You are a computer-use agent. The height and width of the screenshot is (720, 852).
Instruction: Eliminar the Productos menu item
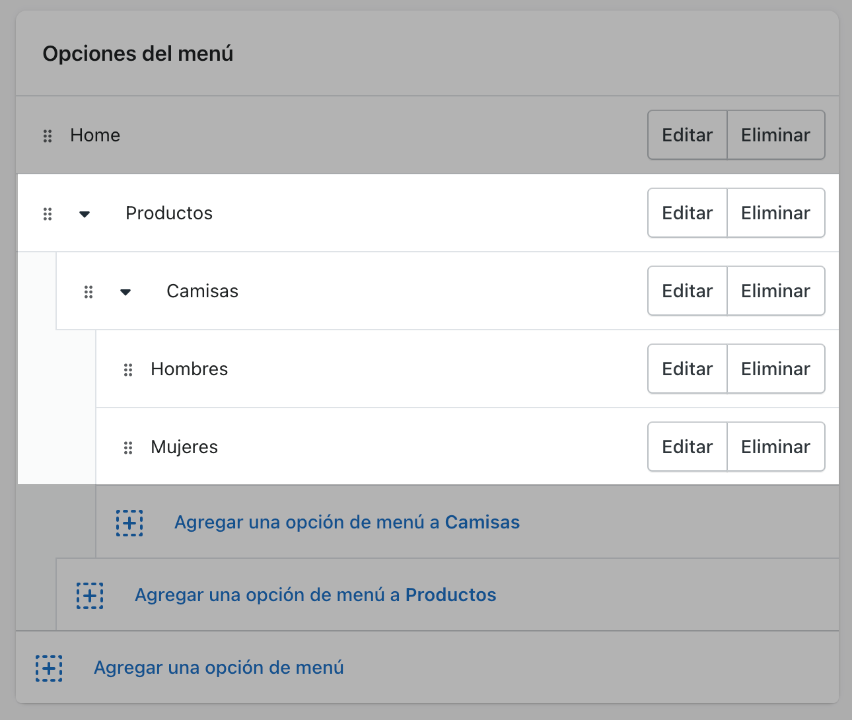tap(776, 213)
